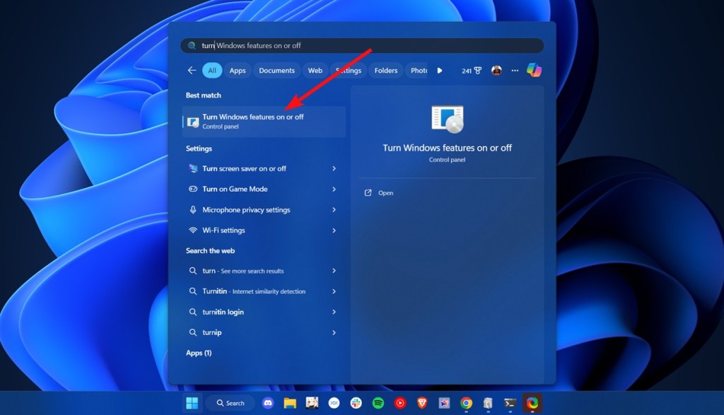Open the swirl-logo app on taskbar
The image size is (724, 415).
pyautogui.click(x=532, y=403)
